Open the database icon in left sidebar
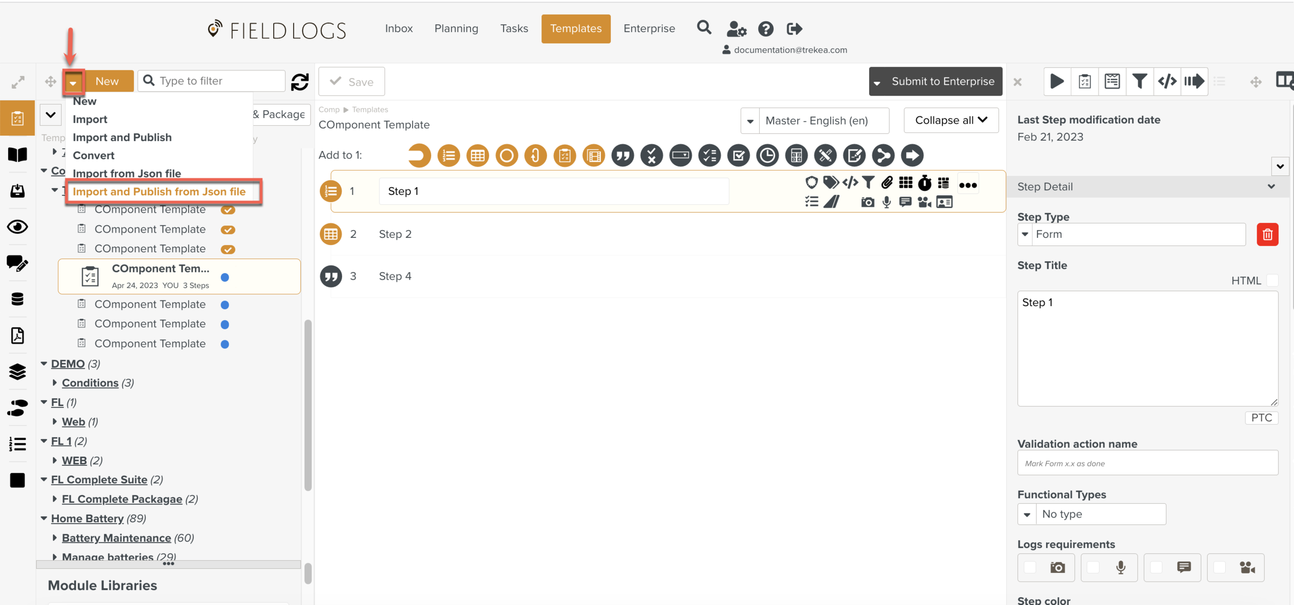Image resolution: width=1294 pixels, height=605 pixels. pos(18,299)
